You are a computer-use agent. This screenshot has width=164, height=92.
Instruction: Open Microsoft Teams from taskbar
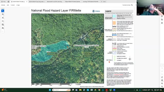click(x=76, y=90)
